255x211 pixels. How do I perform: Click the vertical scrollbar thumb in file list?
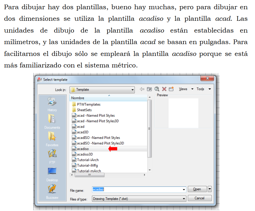149,129
